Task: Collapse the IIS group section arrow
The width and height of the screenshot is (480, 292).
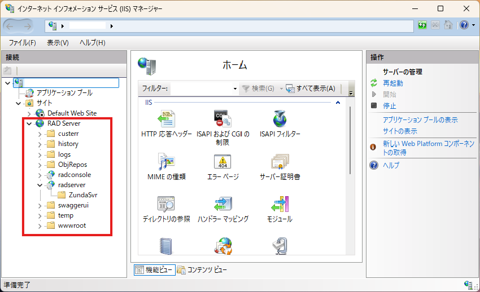Action: 338,103
